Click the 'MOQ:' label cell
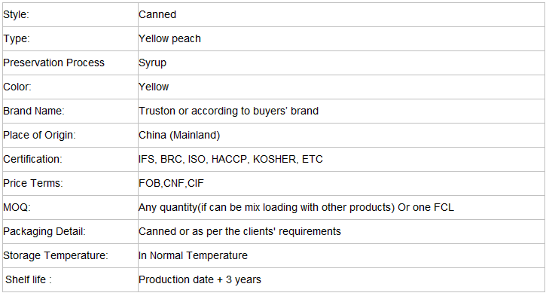Viewport: 549px width, 296px height. pyautogui.click(x=70, y=208)
